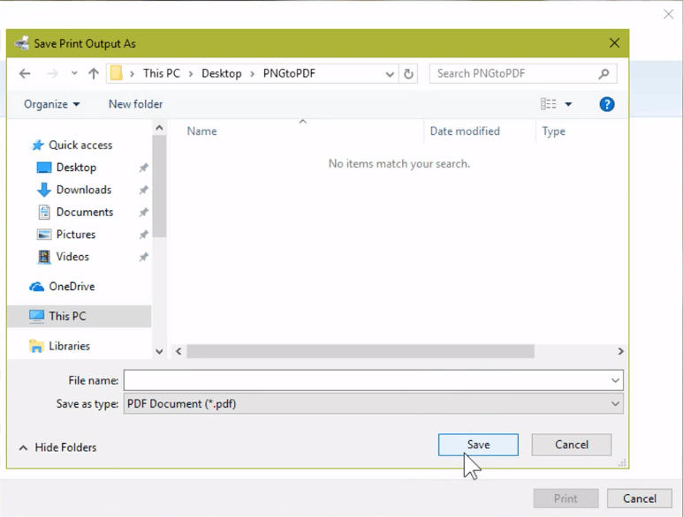Select OneDrive in navigation pane
The width and height of the screenshot is (683, 517).
(x=72, y=287)
